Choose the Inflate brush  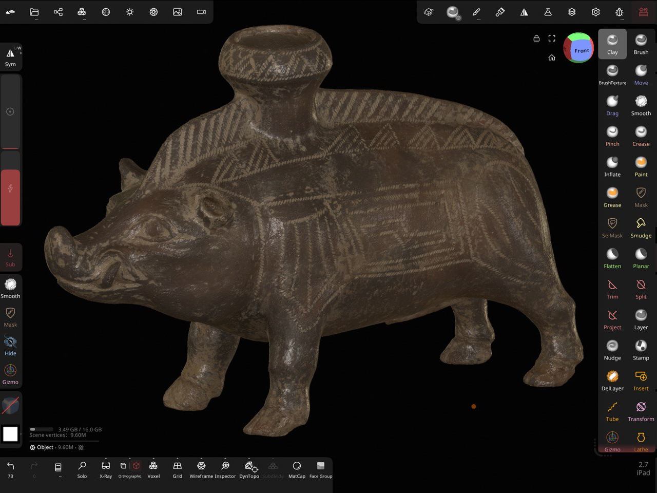612,166
